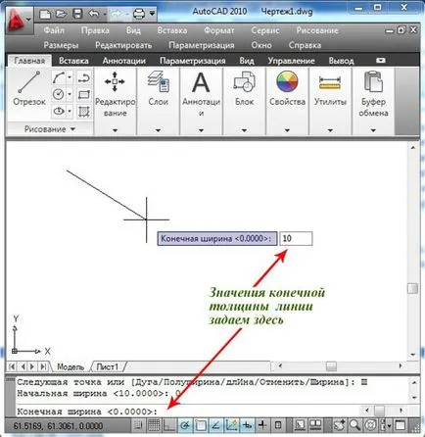The image size is (425, 437).
Task: Open the Свойства color wheel panel
Action: point(287,88)
